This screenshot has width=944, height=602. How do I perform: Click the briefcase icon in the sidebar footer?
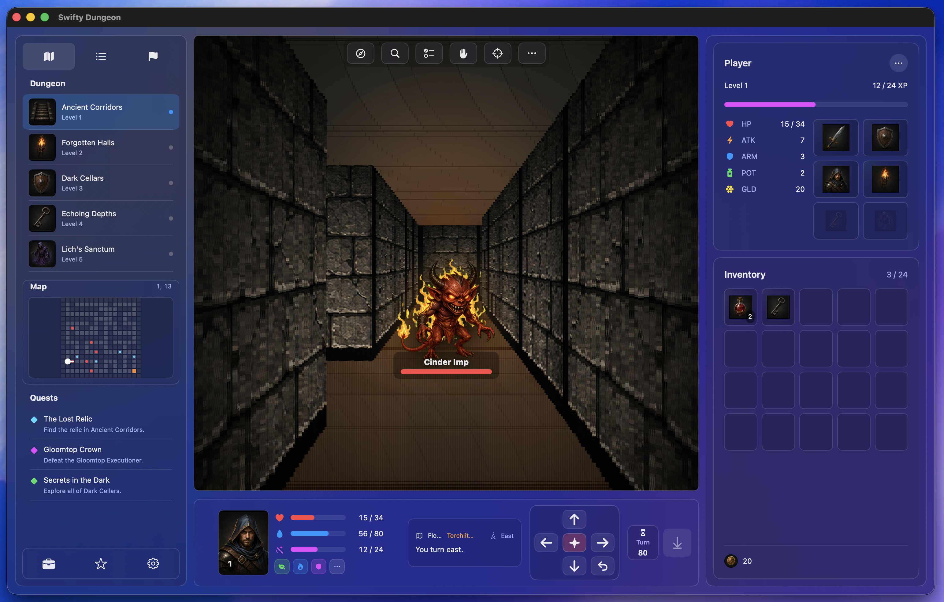point(49,563)
